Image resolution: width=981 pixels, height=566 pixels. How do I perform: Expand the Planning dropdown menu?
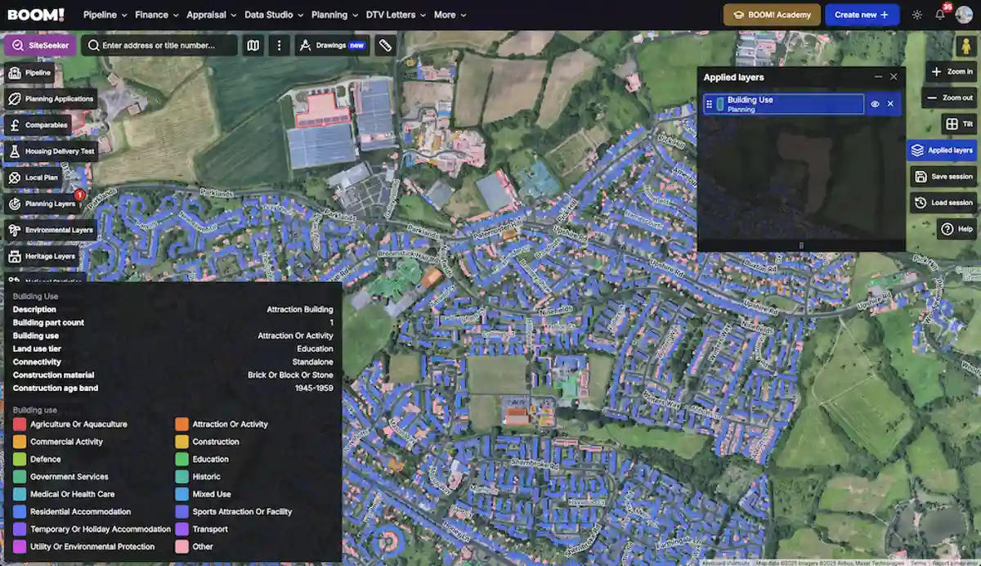[334, 15]
